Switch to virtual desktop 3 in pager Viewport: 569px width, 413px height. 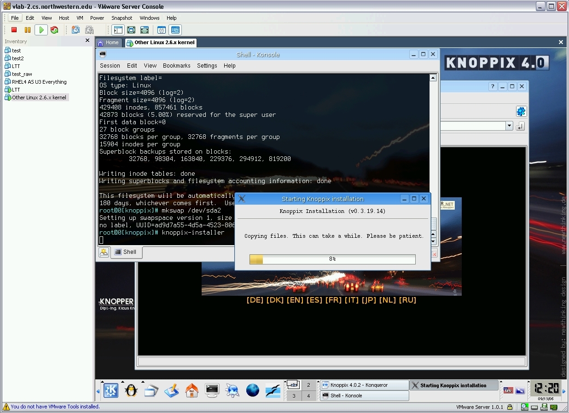click(294, 396)
